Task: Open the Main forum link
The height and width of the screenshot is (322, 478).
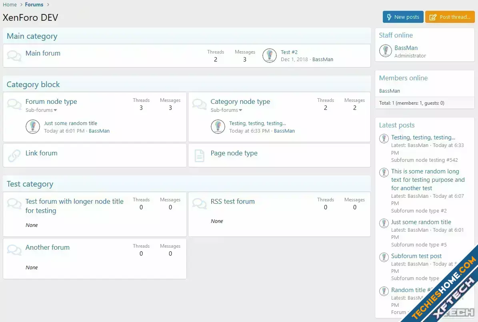Action: [x=43, y=53]
